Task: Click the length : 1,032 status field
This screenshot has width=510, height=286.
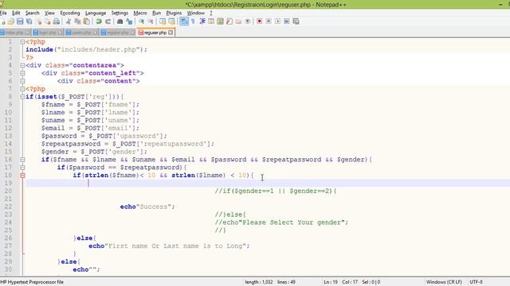Action: (x=259, y=282)
